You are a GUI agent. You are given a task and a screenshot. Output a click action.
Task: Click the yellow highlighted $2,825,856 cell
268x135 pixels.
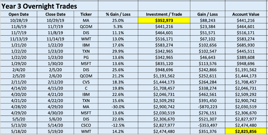pyautogui.click(x=246, y=132)
